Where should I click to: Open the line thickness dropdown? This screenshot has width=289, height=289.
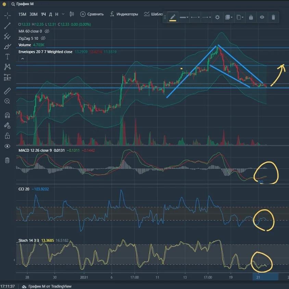coord(184,17)
